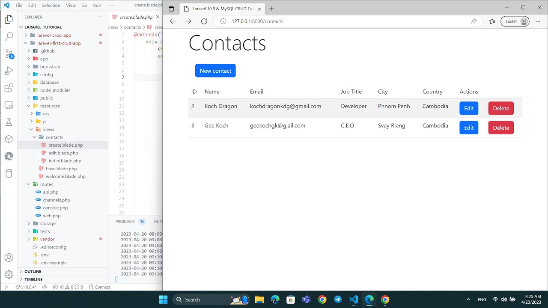Image resolution: width=548 pixels, height=308 pixels.
Task: Close the create.blade.php editor tab
Action: tap(158, 17)
